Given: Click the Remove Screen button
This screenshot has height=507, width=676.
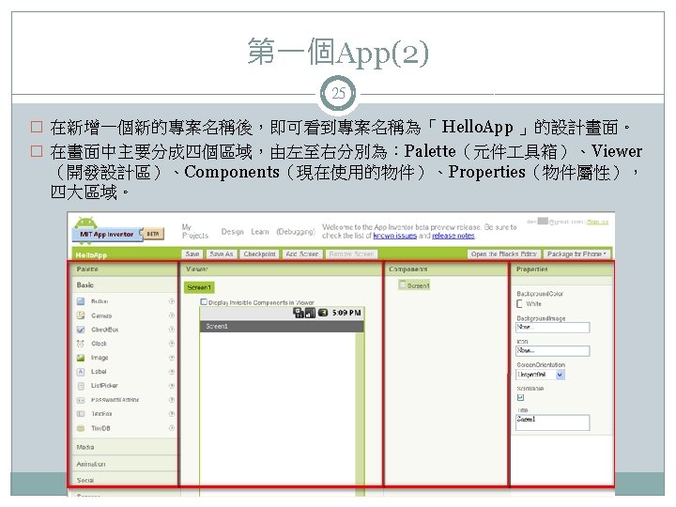Looking at the screenshot, I should pos(351,253).
